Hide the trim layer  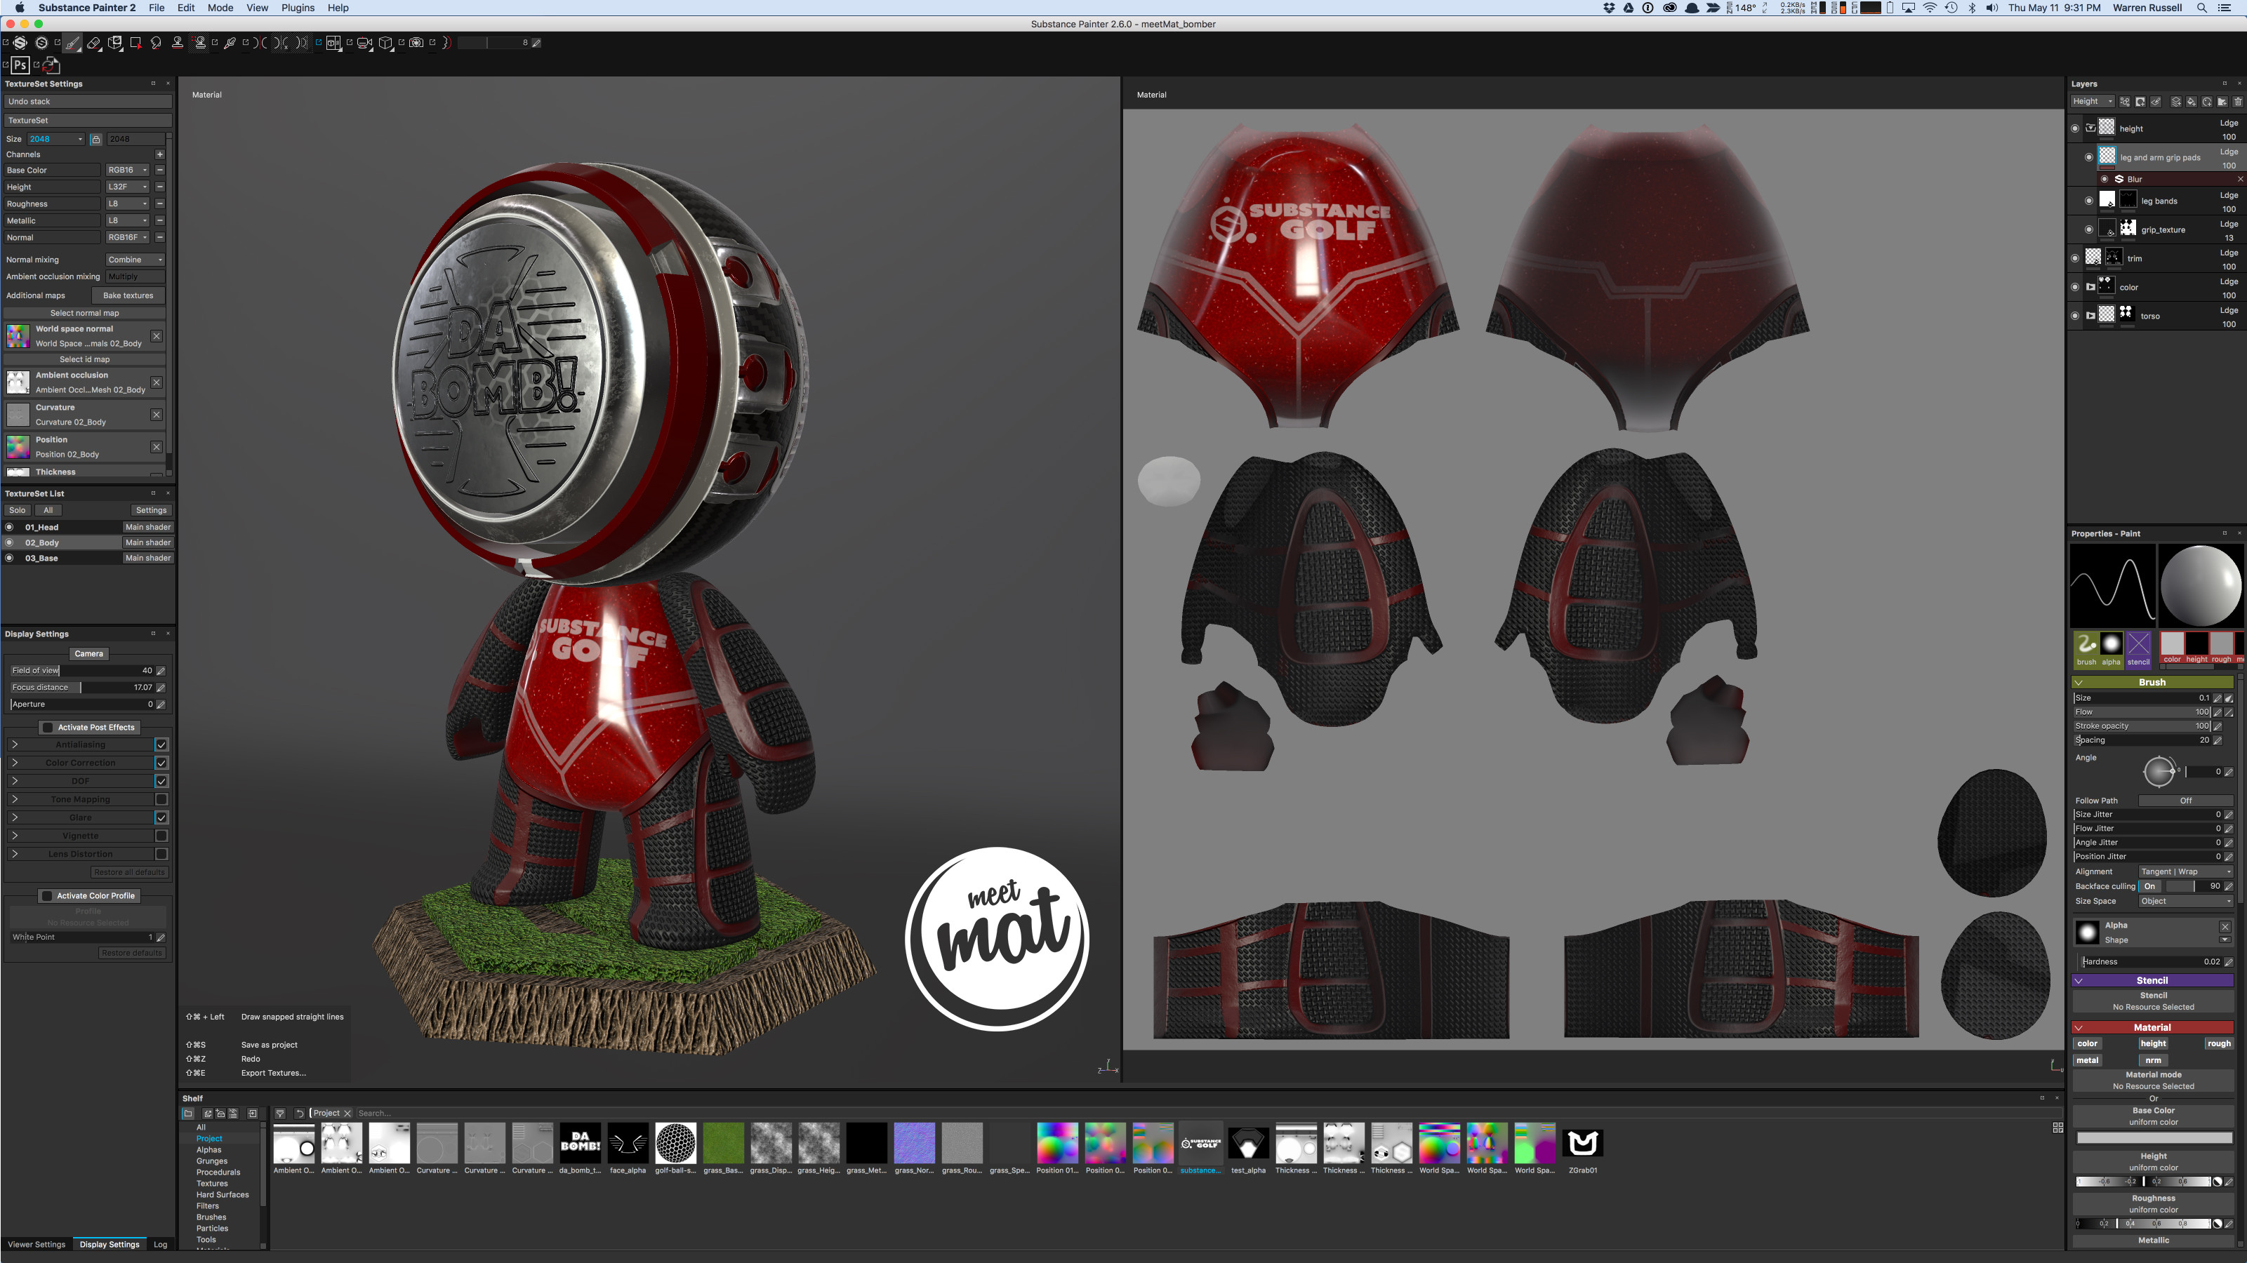click(2075, 258)
